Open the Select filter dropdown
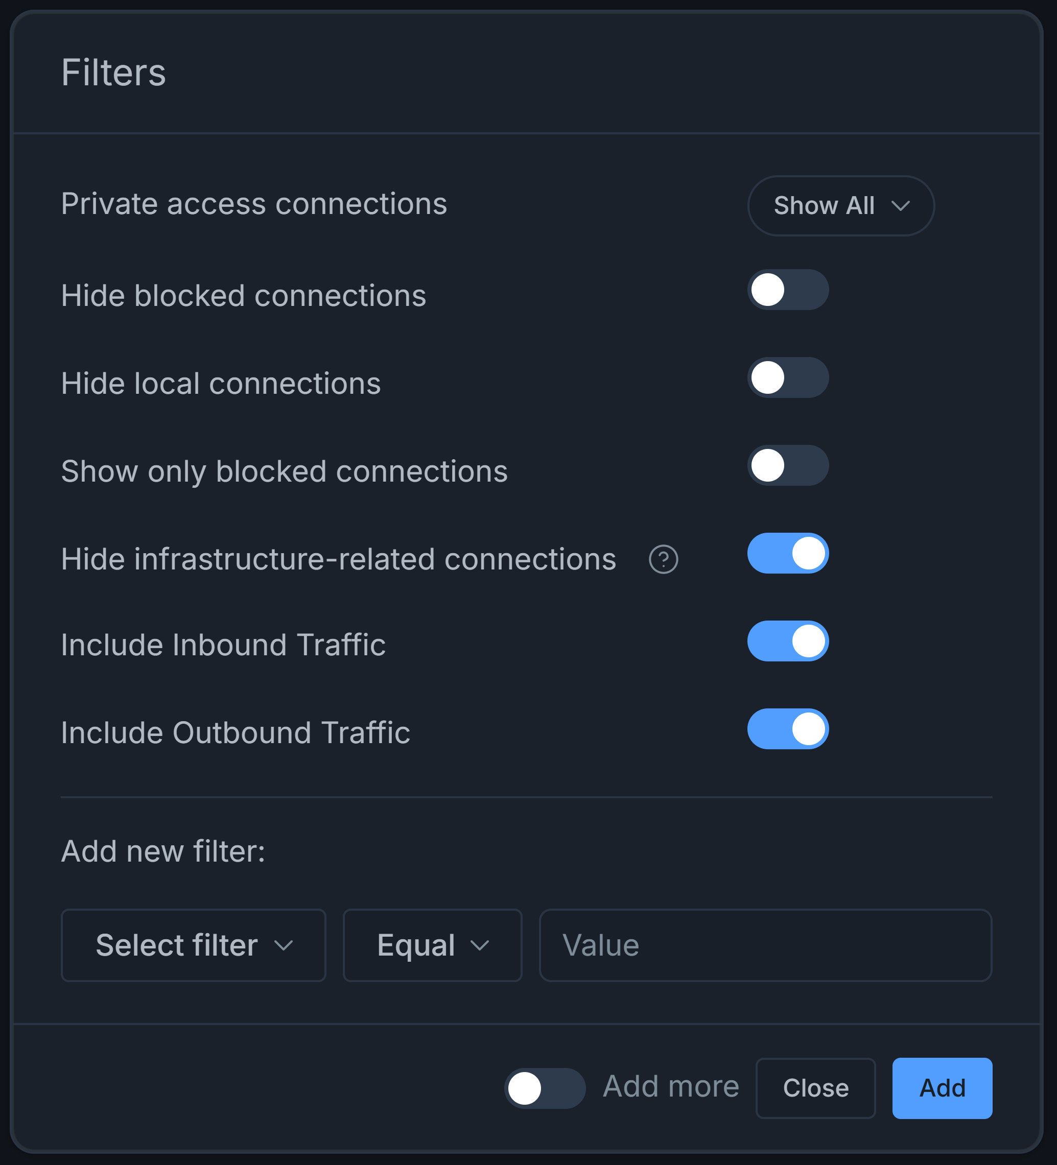The image size is (1057, 1165). click(193, 945)
